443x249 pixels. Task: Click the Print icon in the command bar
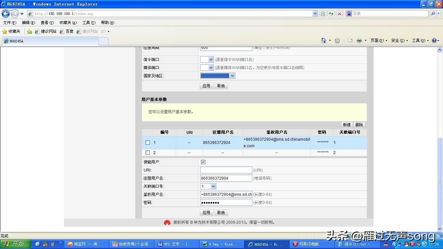pos(360,40)
